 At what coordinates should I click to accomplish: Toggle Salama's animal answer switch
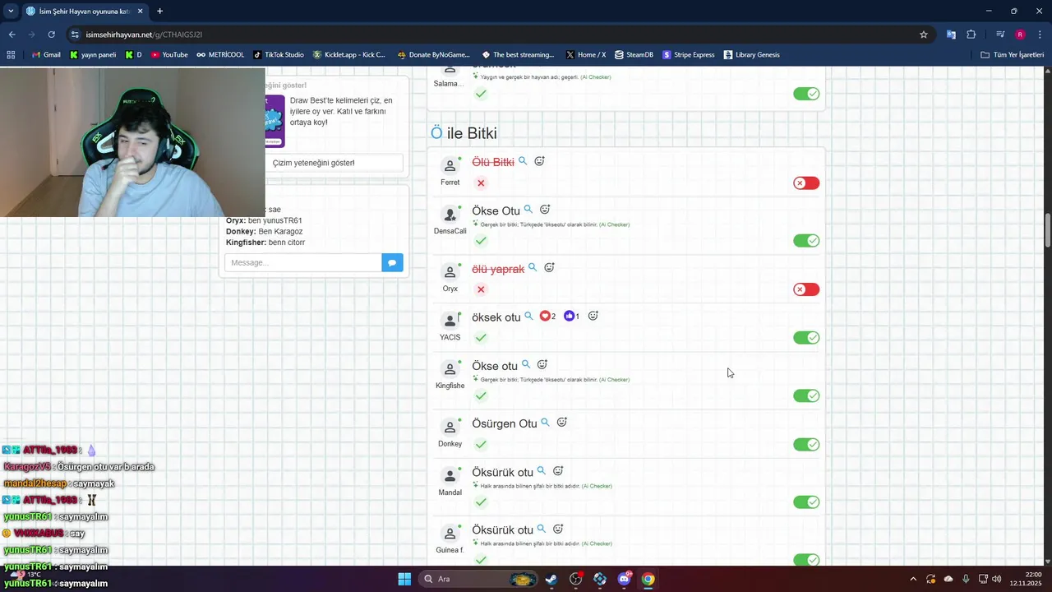[806, 94]
